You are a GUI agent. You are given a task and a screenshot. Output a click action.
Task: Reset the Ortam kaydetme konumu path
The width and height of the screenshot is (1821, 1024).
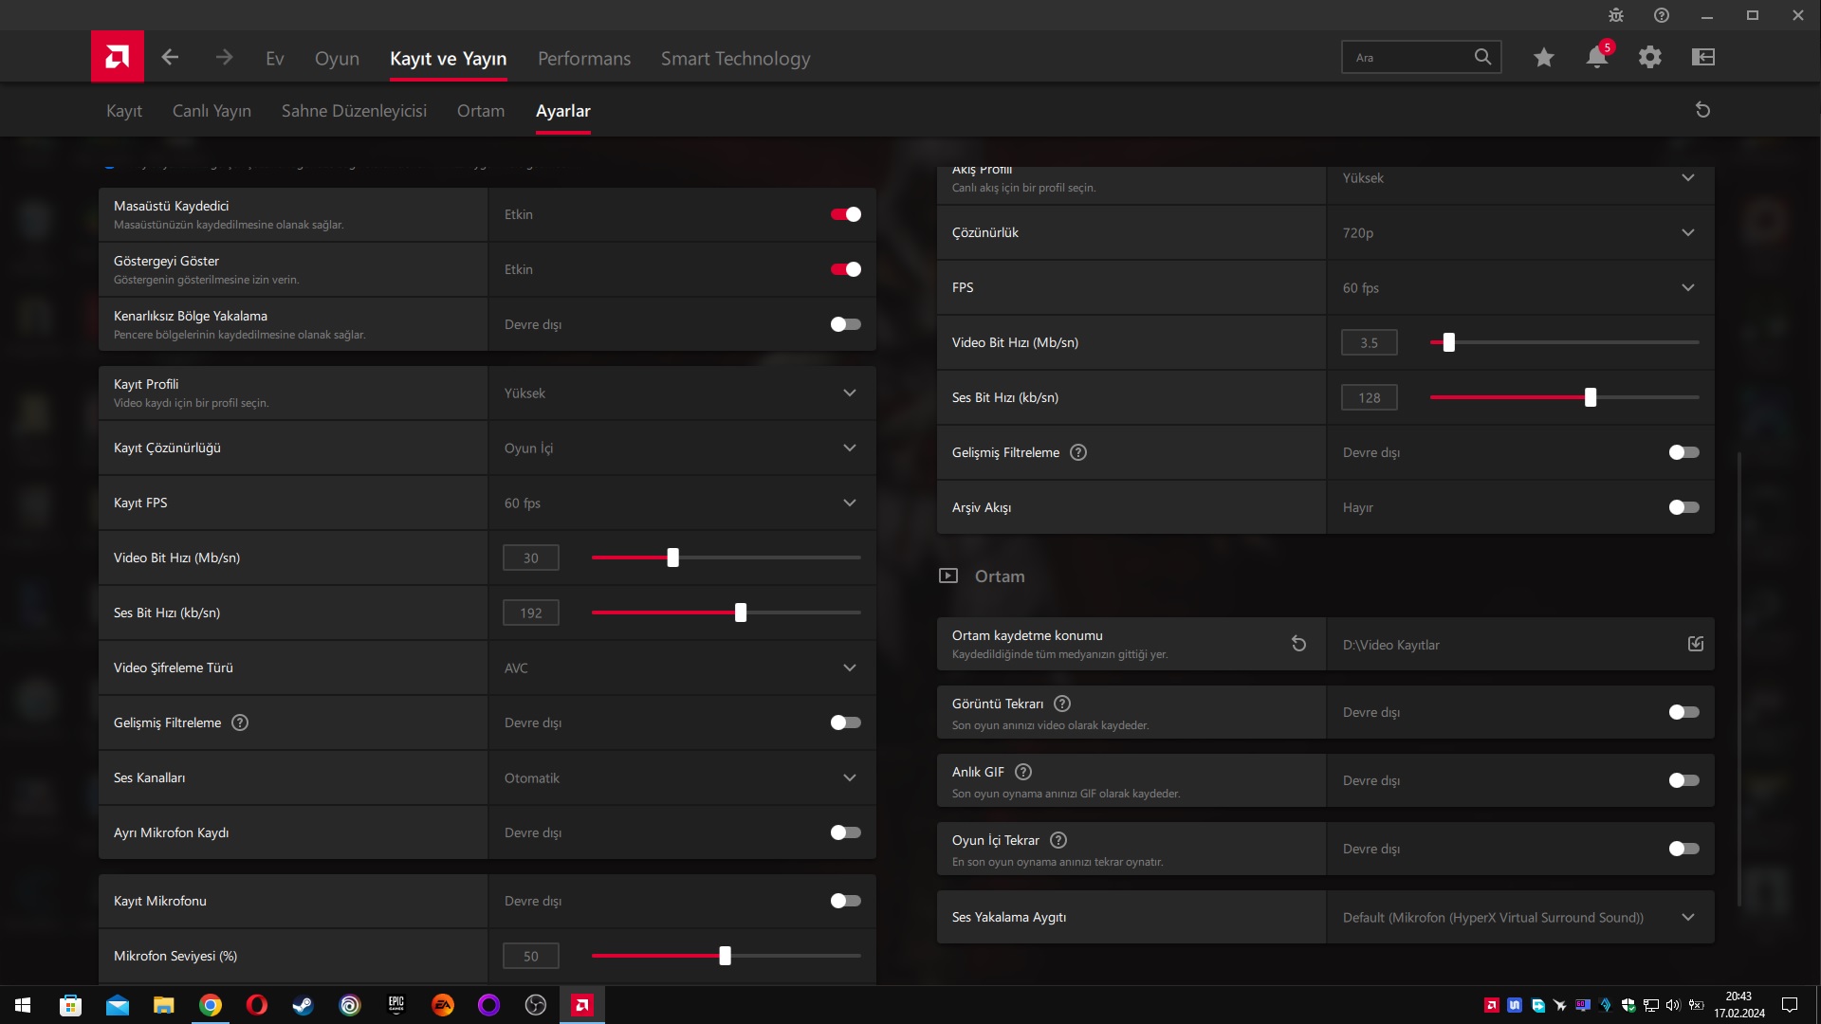pyautogui.click(x=1298, y=644)
